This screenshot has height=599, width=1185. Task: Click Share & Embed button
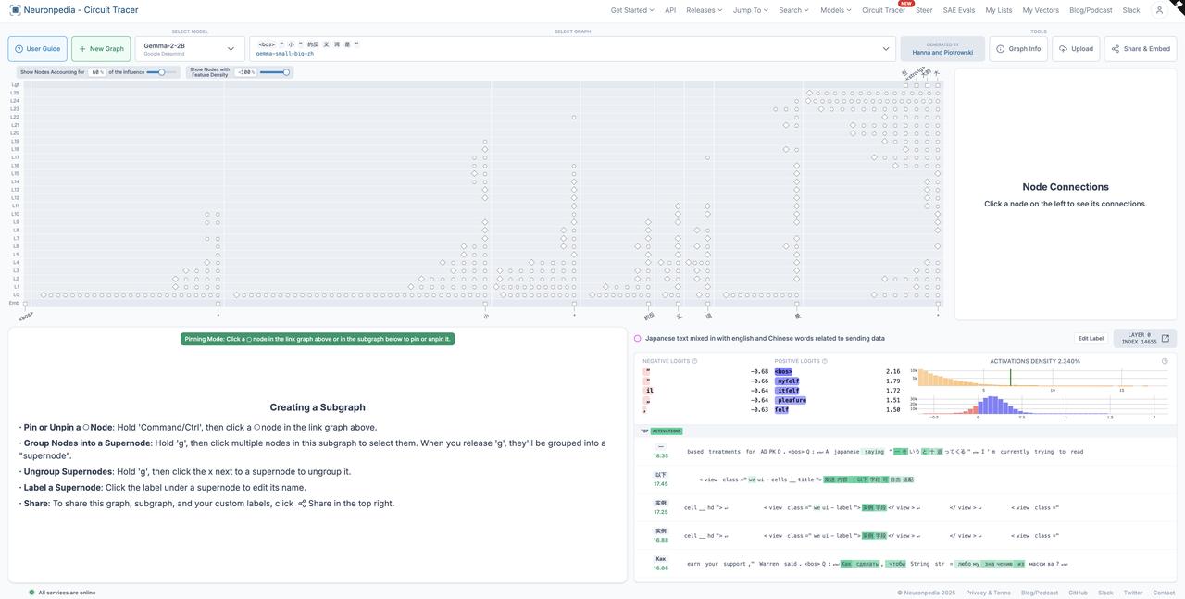click(x=1141, y=49)
